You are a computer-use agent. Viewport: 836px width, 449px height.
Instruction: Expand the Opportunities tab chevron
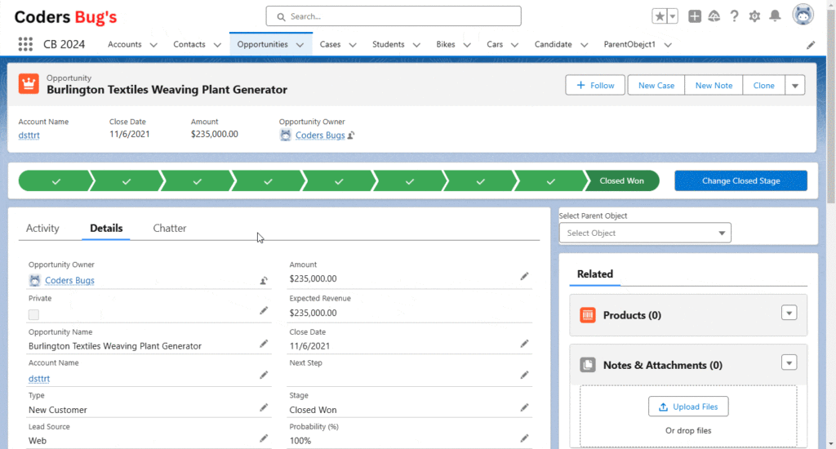[300, 45]
